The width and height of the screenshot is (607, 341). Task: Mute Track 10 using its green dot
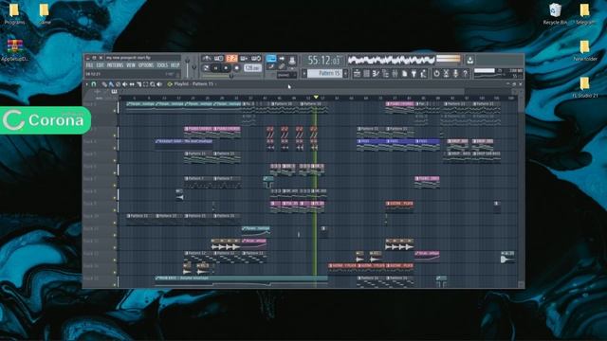(x=115, y=223)
